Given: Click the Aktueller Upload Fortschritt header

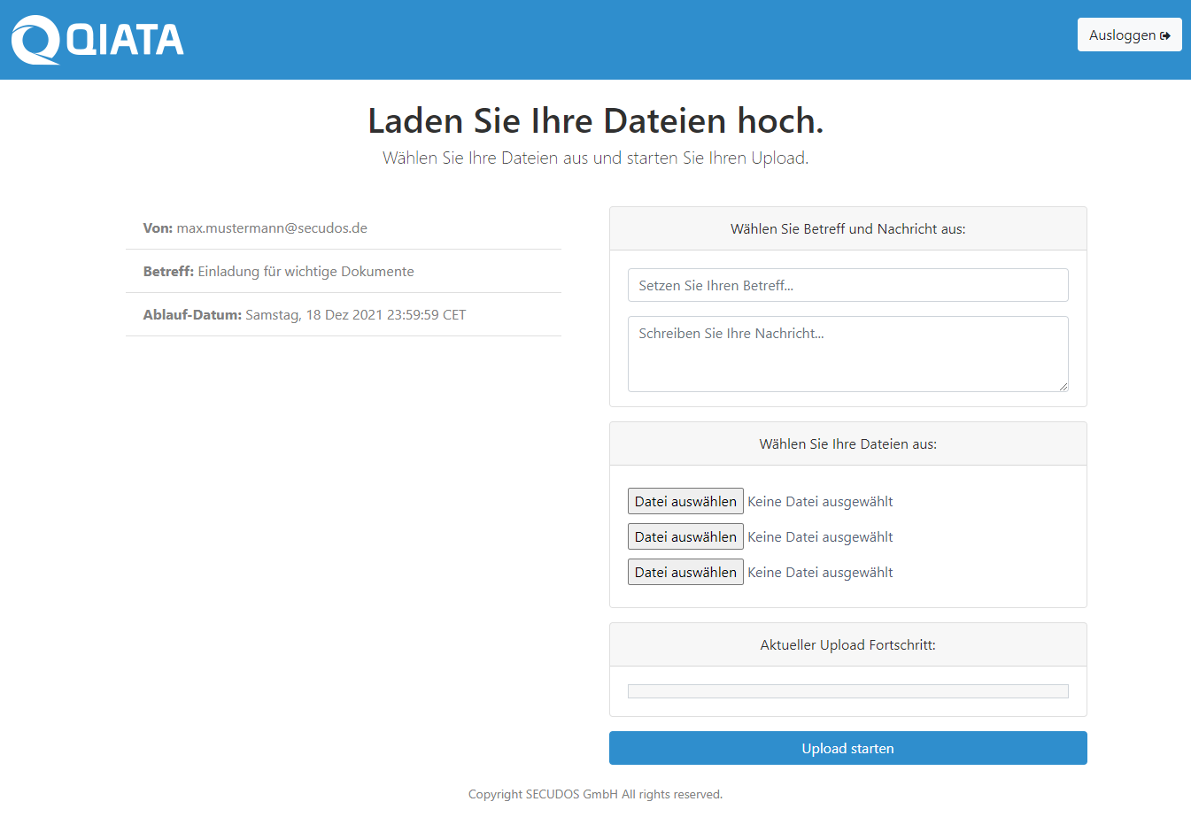Looking at the screenshot, I should [x=847, y=644].
